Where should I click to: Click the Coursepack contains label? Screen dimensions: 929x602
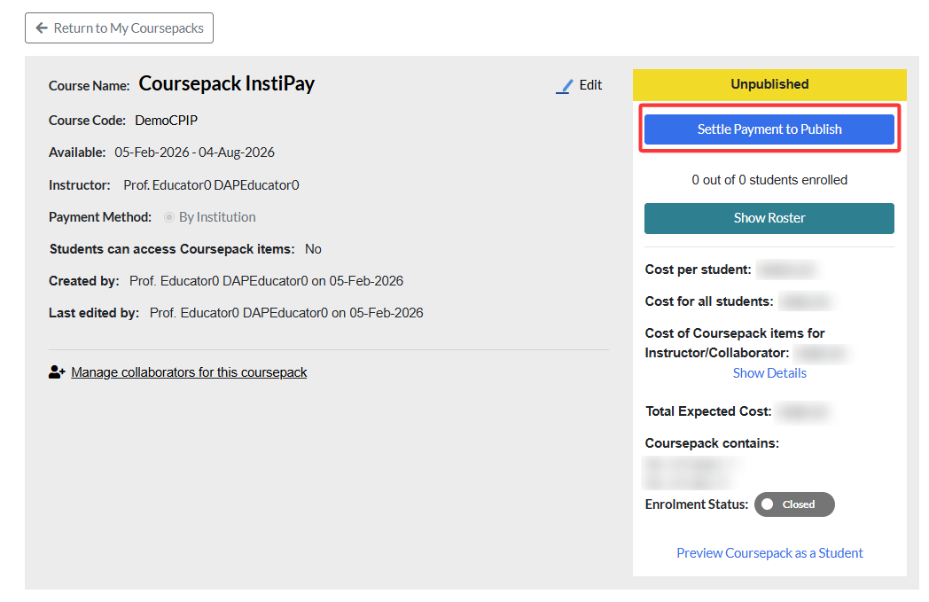pos(712,443)
